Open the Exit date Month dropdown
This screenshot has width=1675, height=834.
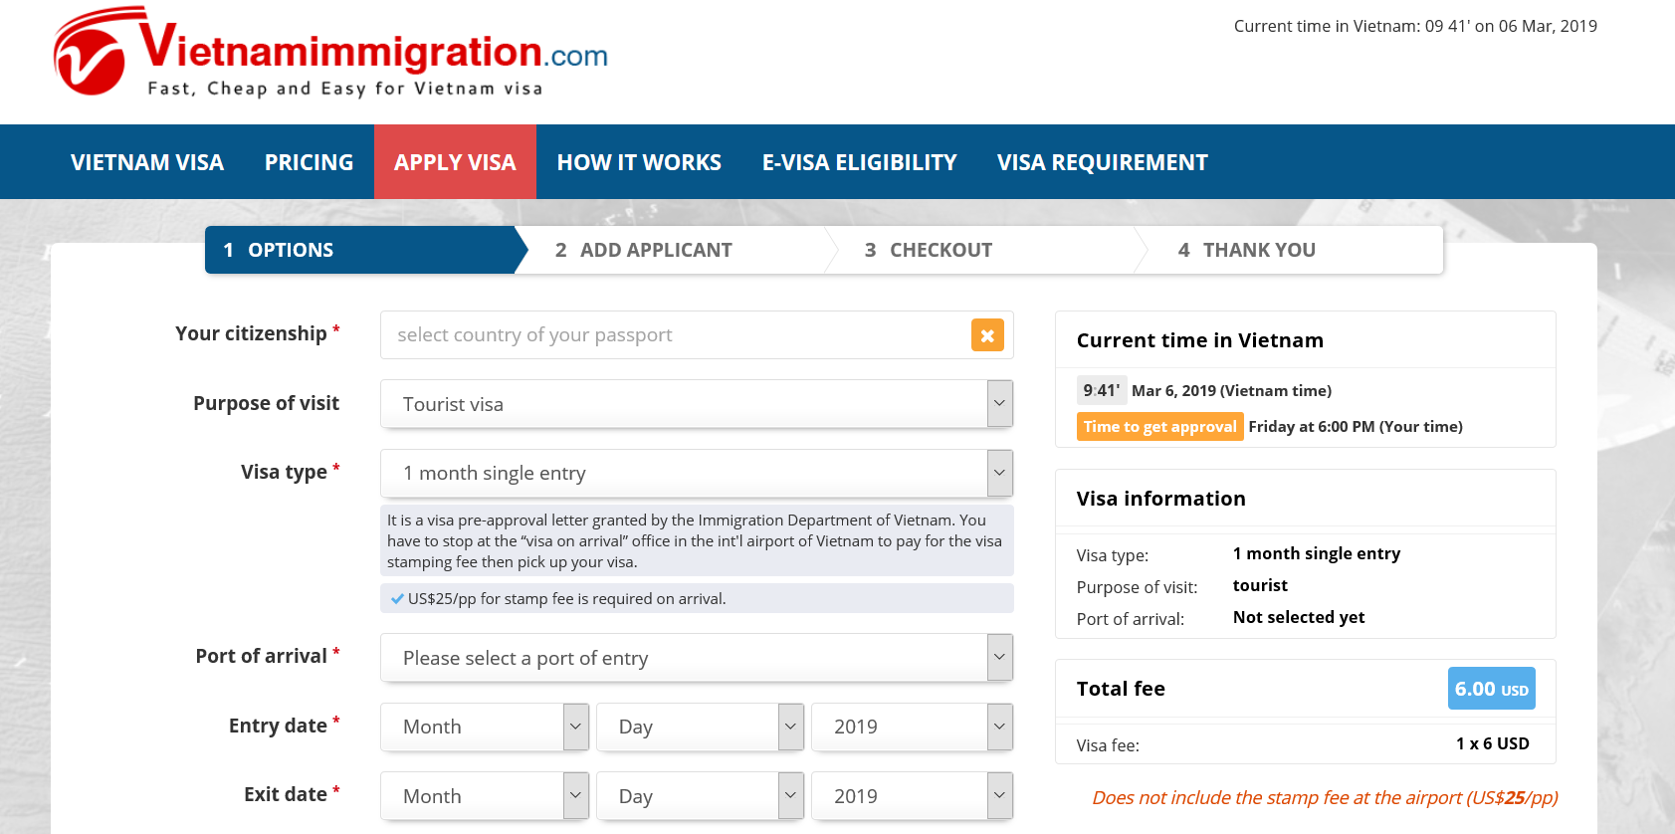tap(484, 796)
